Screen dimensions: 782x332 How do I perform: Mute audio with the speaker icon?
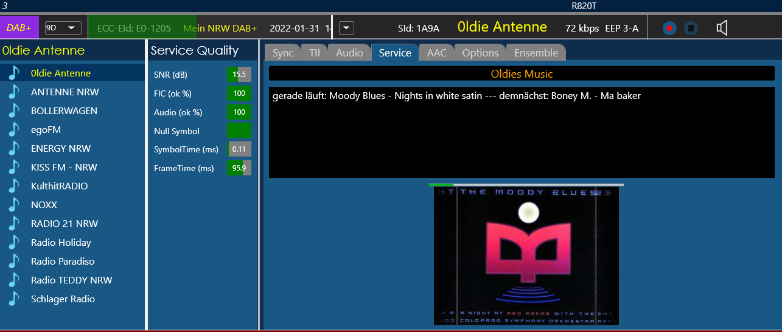pos(722,28)
